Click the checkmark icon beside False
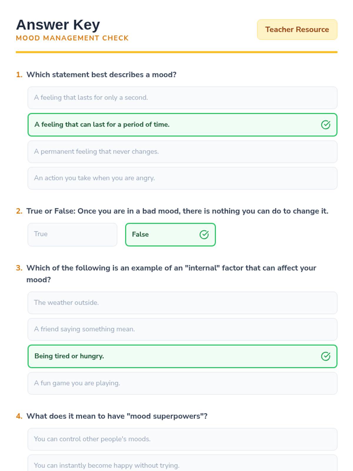This screenshot has width=353, height=471. pos(204,235)
